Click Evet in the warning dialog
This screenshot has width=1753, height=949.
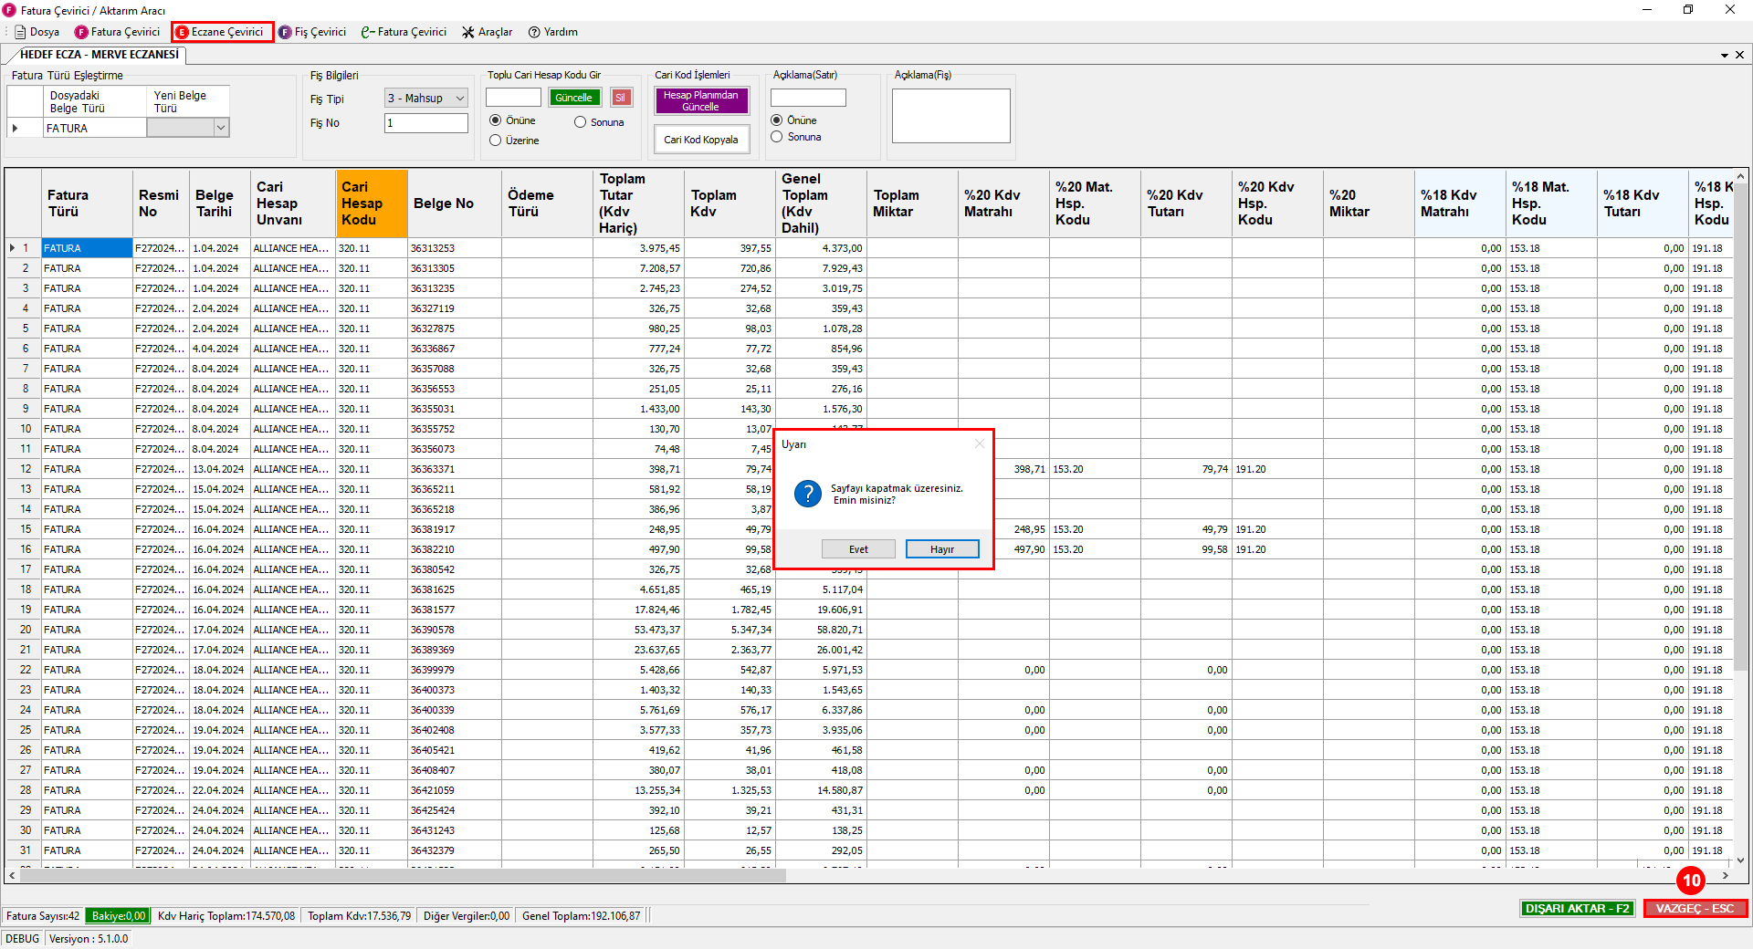[x=858, y=549]
